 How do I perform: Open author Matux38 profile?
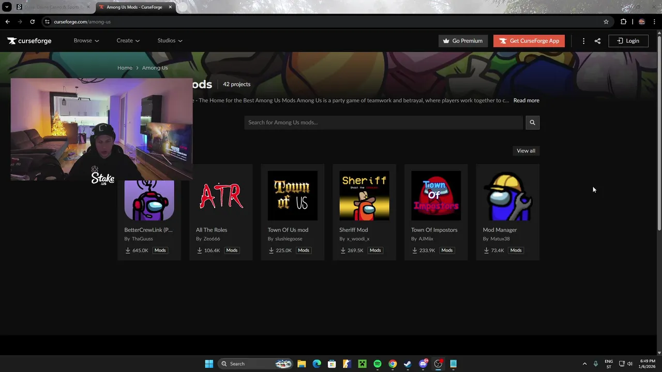pos(500,239)
